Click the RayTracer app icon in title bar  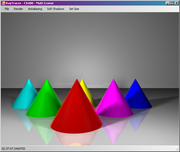point(3,3)
